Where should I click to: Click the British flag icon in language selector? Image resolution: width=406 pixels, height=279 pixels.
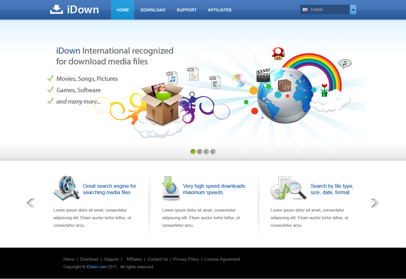pyautogui.click(x=305, y=10)
